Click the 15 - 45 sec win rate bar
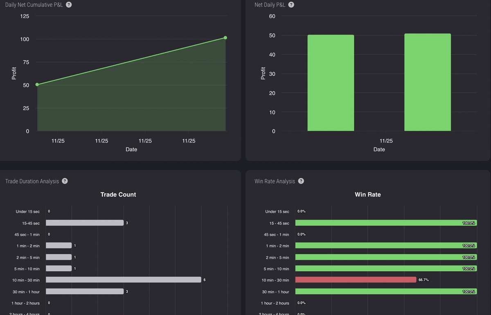Screen dimensions: 491x315 pos(386,223)
